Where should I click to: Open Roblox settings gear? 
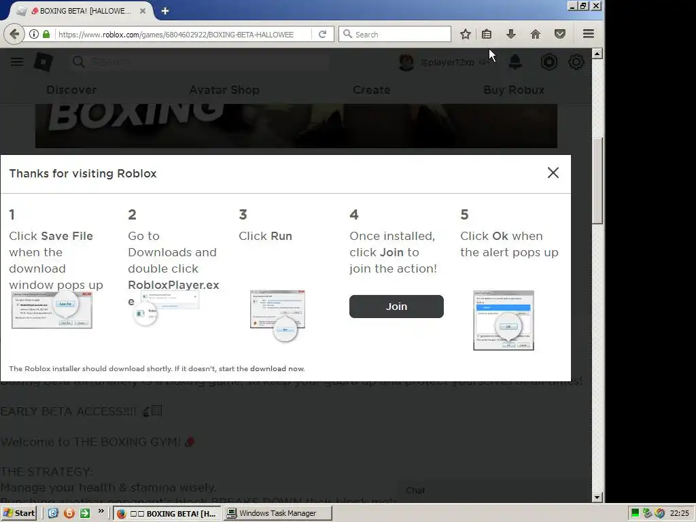[x=576, y=62]
